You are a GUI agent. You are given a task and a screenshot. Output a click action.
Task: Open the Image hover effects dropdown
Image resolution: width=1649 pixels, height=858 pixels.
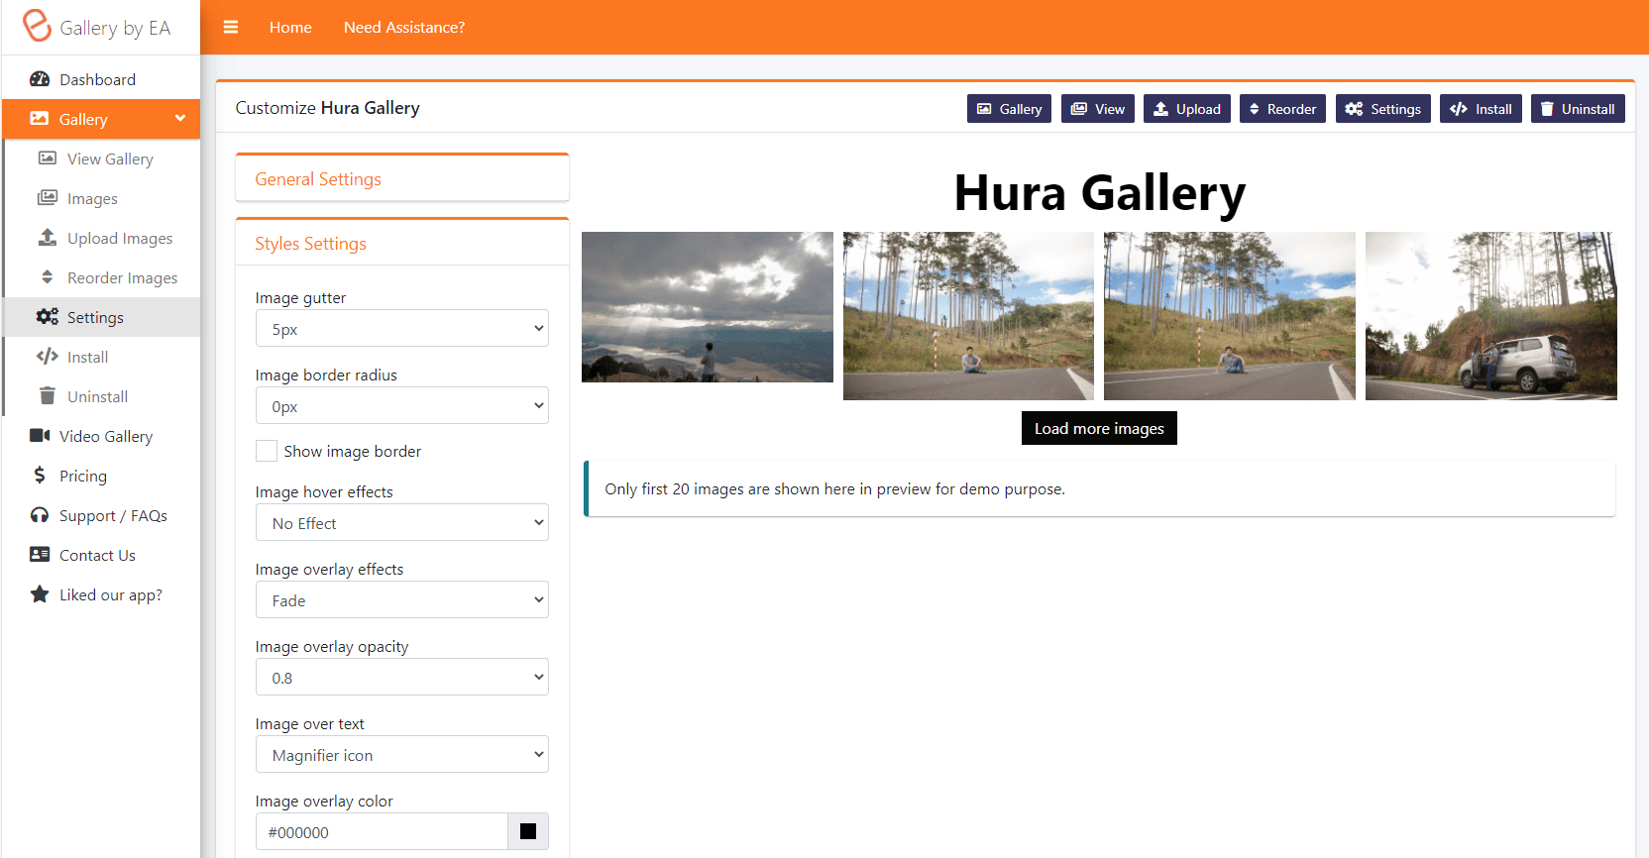(x=402, y=522)
